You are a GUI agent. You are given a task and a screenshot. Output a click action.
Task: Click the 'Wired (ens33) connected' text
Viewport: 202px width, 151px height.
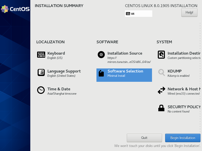(184, 94)
